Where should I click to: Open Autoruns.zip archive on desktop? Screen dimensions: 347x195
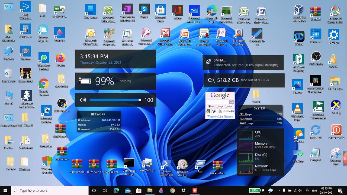pyautogui.click(x=77, y=166)
